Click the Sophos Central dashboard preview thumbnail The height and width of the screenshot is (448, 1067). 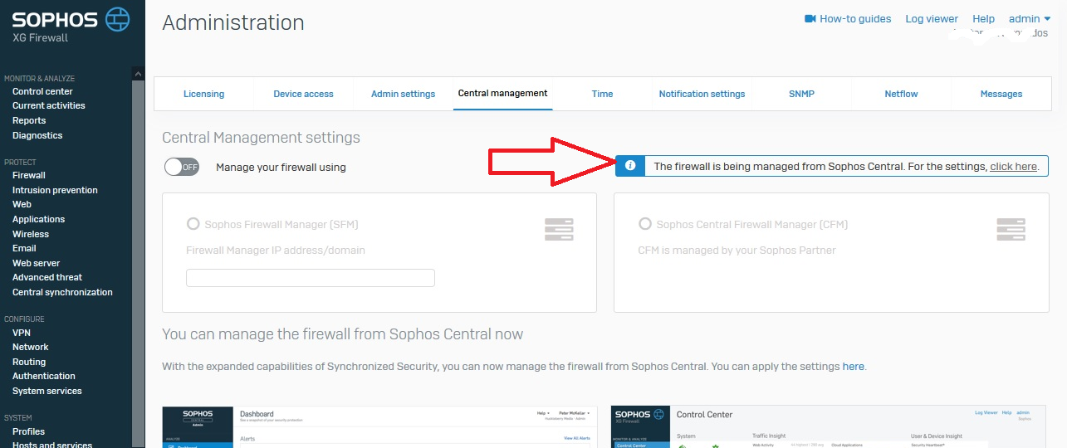point(379,426)
